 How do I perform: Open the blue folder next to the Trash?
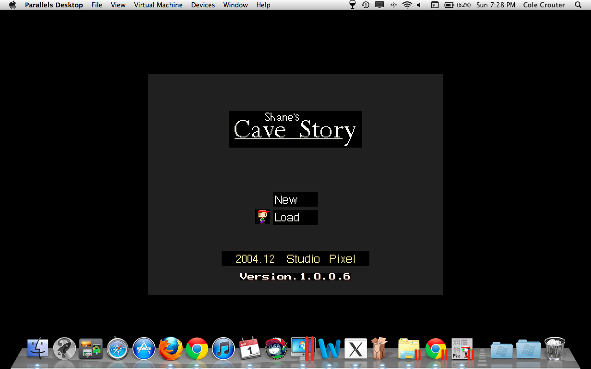point(528,349)
